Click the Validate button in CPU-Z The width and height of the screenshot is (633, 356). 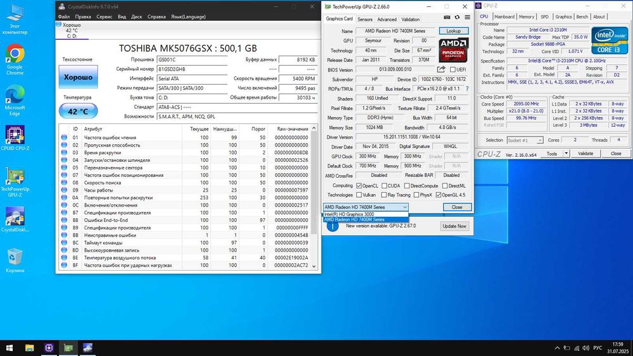pos(586,154)
